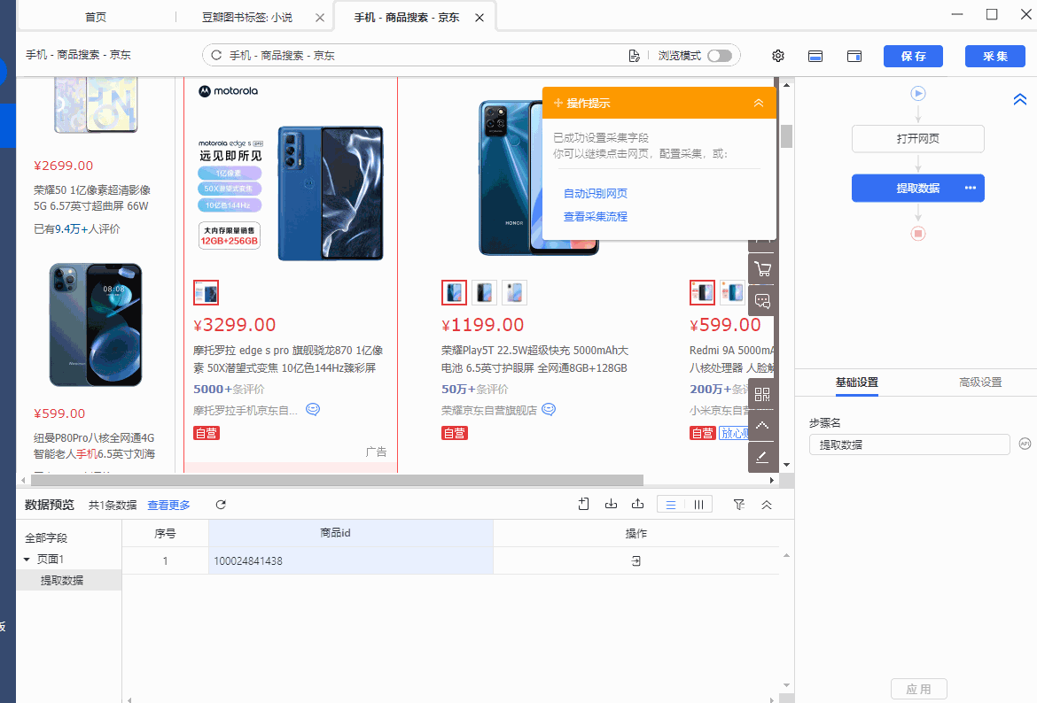This screenshot has height=703, width=1037.
Task: Click the 步骤名 input field
Action: coord(909,444)
